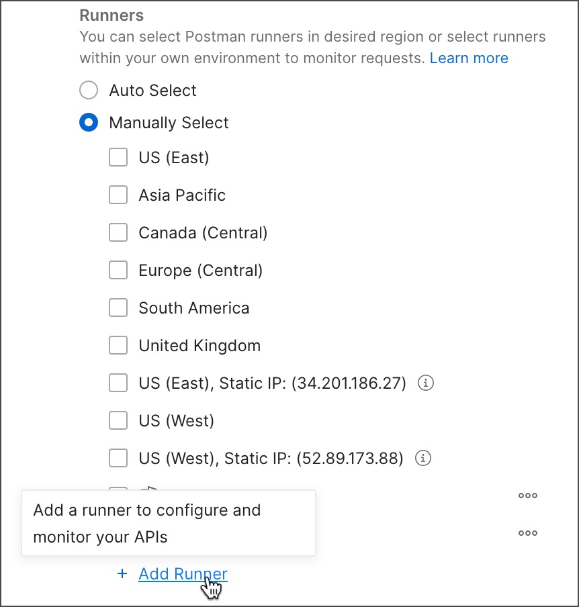Select the Auto Select radio button
The width and height of the screenshot is (579, 607).
[x=88, y=90]
